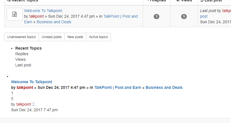This screenshot has width=231, height=123.
Task: Click the views count badge showing 5
Action: click(184, 16)
